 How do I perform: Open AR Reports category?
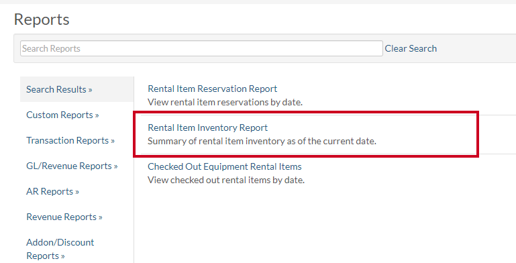[52, 191]
